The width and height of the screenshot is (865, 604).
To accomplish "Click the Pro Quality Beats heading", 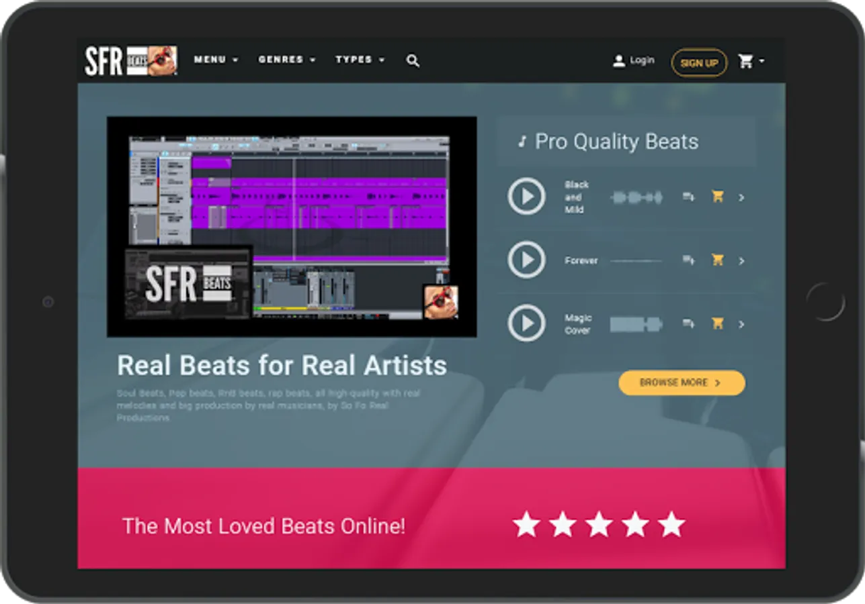I will coord(616,142).
